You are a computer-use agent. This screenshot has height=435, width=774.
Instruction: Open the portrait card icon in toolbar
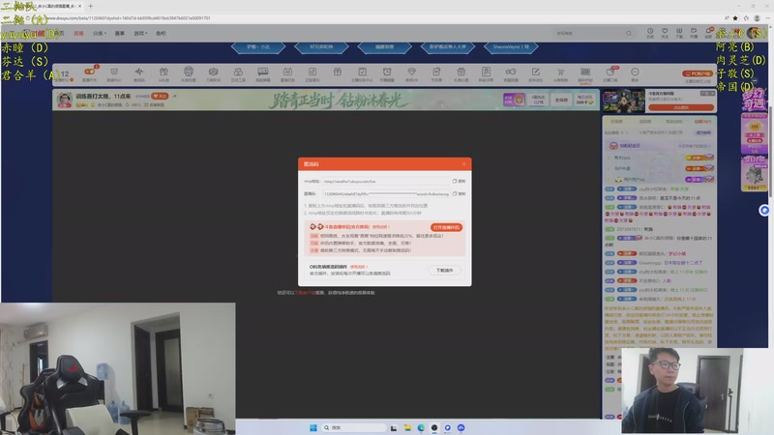[487, 72]
